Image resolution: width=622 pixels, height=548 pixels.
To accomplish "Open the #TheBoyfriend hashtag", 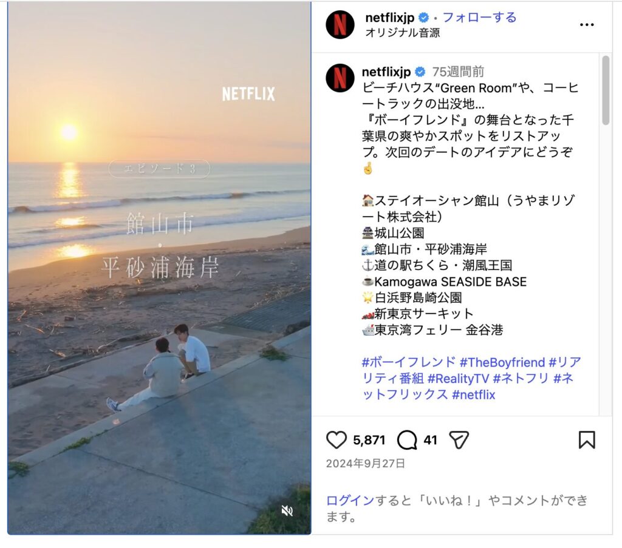I will (x=502, y=362).
